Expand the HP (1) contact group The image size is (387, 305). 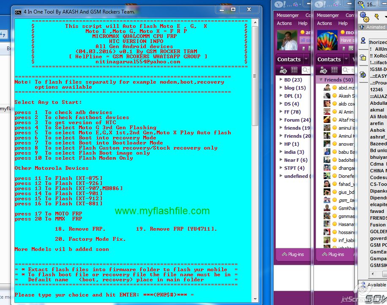tap(281, 144)
